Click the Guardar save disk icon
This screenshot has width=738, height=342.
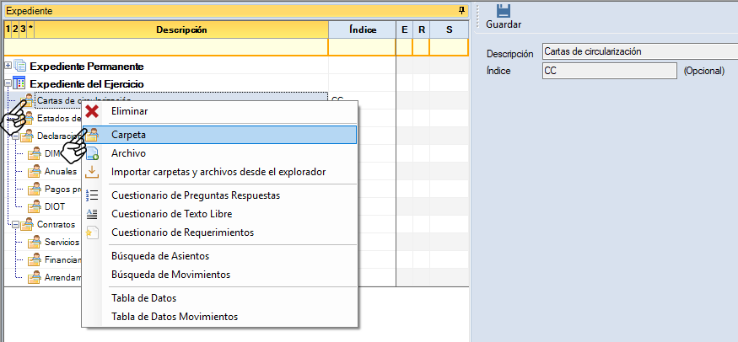point(504,11)
